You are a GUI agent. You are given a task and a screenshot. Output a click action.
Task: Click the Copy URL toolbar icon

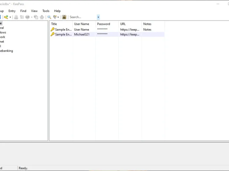click(x=36, y=17)
